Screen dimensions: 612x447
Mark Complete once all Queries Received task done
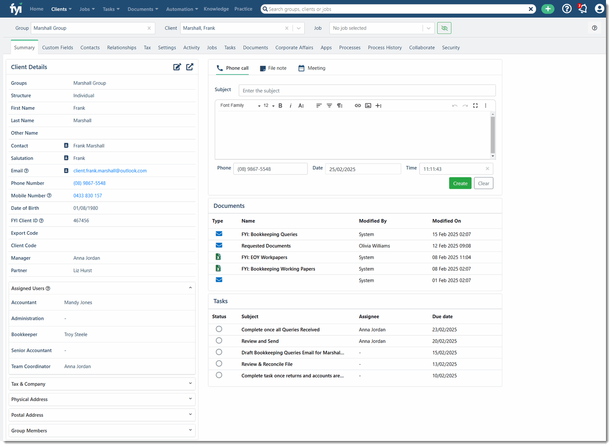coord(219,329)
